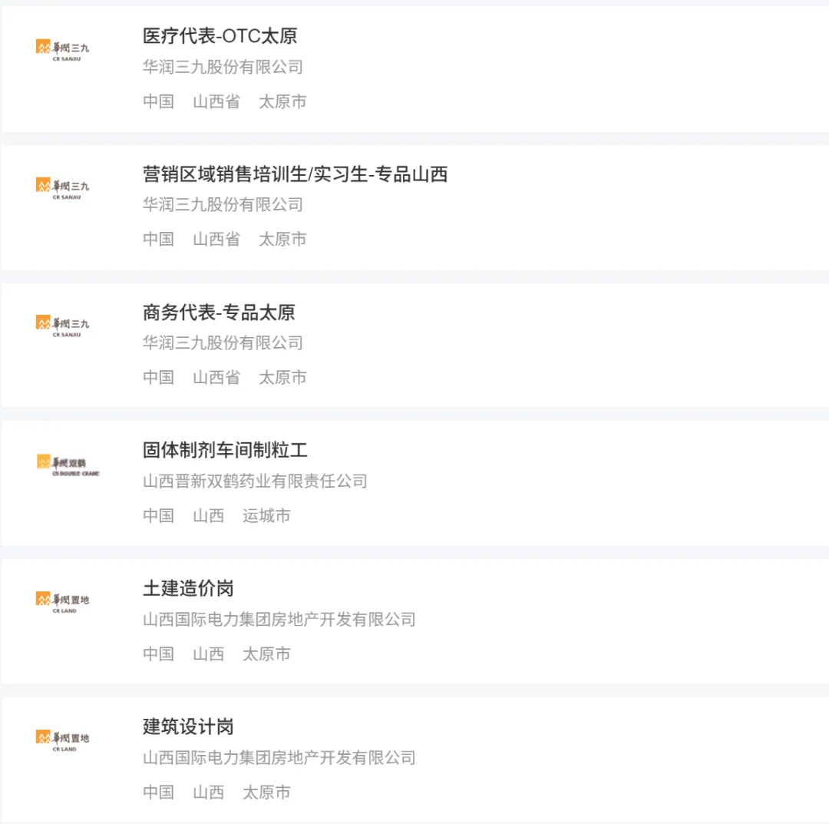Click 山西省 location under 医疗代表-OTC太原
The height and width of the screenshot is (824, 829).
[x=216, y=101]
